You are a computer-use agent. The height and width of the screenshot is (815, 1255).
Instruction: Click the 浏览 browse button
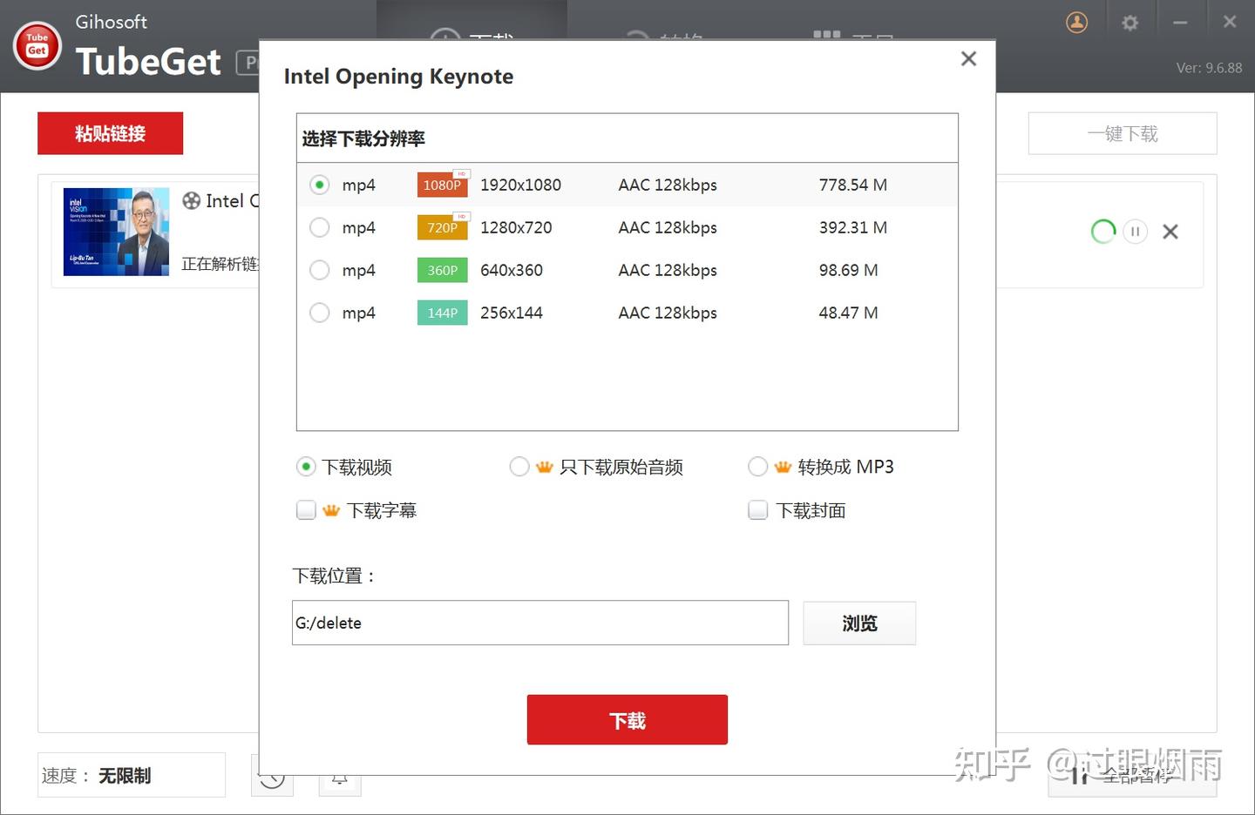coord(859,623)
